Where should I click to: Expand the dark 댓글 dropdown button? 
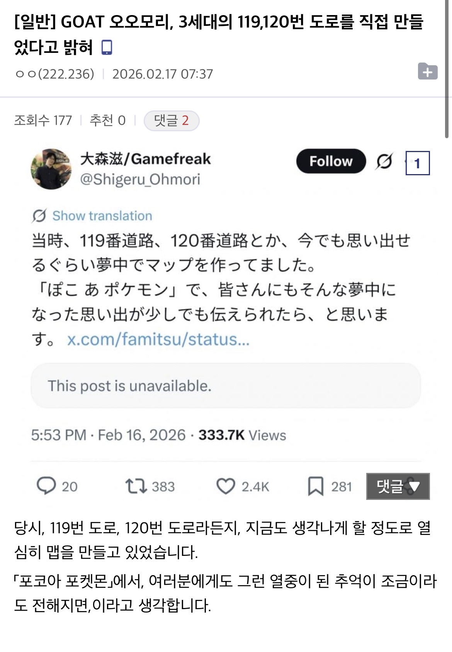coord(398,486)
